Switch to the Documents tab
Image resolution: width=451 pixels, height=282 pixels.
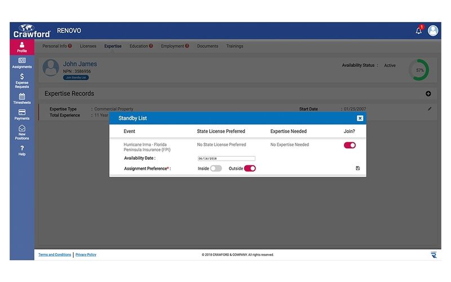coord(207,46)
